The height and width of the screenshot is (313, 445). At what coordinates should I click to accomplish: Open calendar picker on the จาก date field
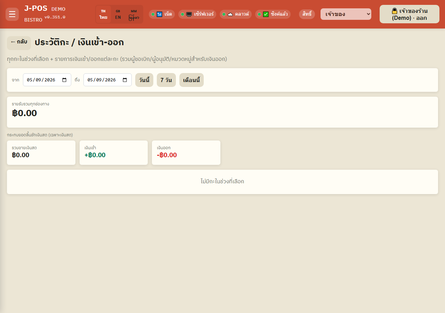[64, 80]
